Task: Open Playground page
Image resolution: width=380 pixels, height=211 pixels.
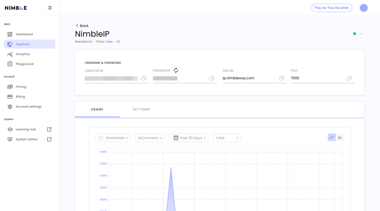Action: click(30, 64)
